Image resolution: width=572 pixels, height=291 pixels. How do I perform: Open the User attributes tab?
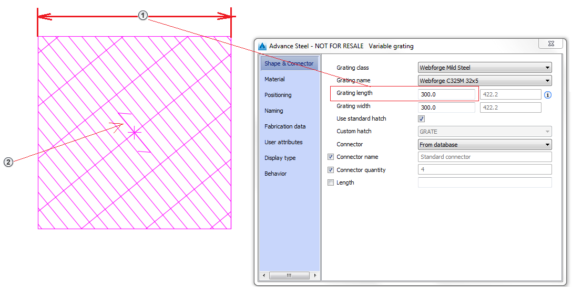pyautogui.click(x=283, y=142)
